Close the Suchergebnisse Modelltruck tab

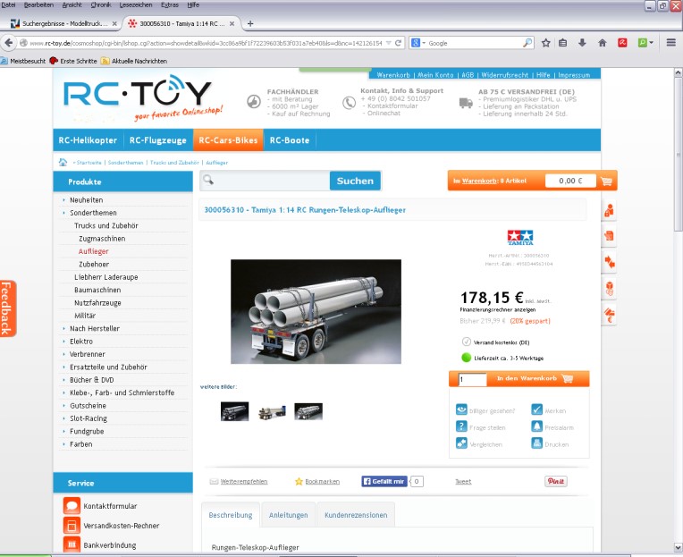click(x=114, y=23)
